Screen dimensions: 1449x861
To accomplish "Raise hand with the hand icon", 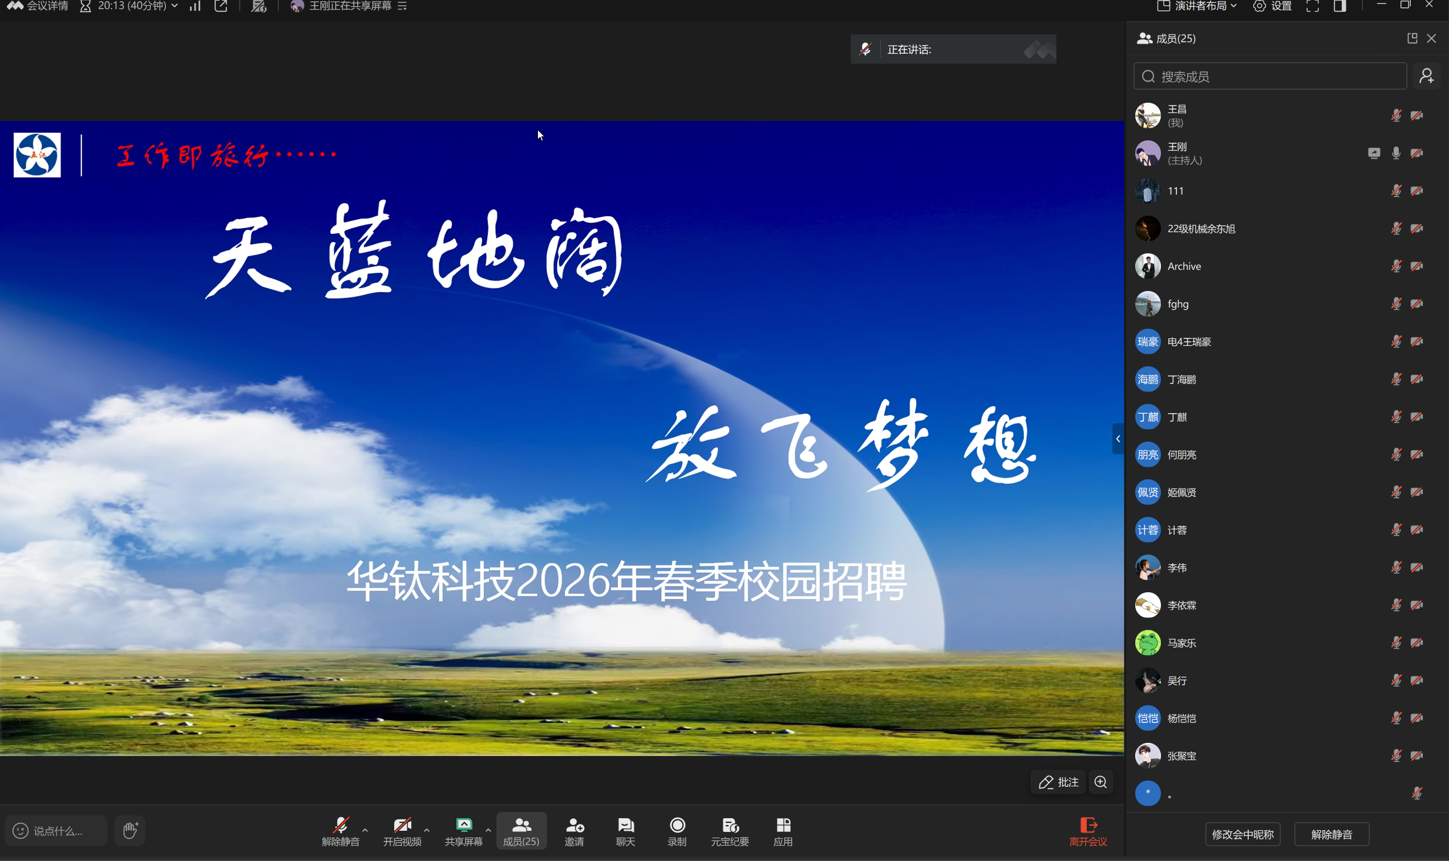I will pyautogui.click(x=130, y=831).
